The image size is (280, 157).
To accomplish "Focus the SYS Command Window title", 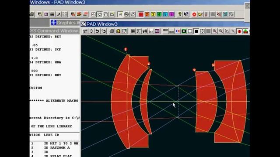I will (x=54, y=31).
